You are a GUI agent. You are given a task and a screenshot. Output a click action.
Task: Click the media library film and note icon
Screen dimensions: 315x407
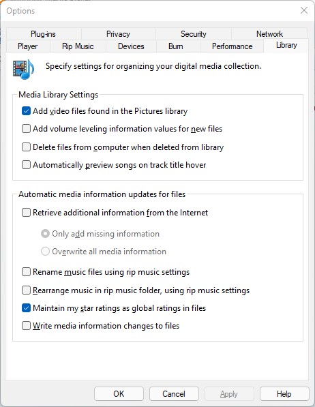[23, 70]
